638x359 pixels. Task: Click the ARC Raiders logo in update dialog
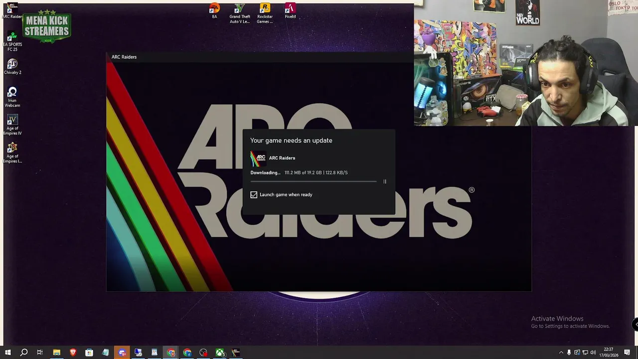[x=258, y=159]
